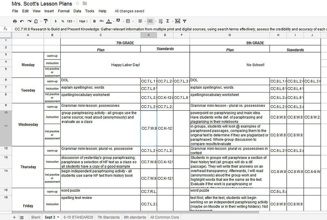327x220 pixels.
Task: Click the Redo arrow icon
Action: pos(29,21)
